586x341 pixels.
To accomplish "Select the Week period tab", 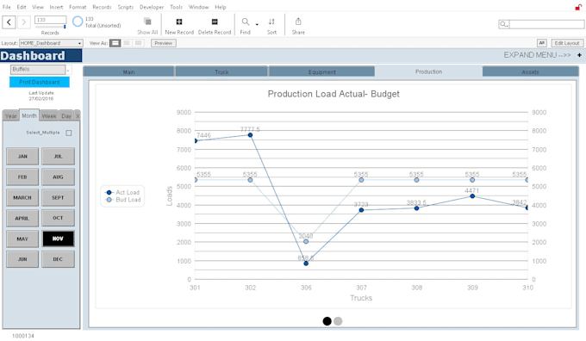I will 49,116.
